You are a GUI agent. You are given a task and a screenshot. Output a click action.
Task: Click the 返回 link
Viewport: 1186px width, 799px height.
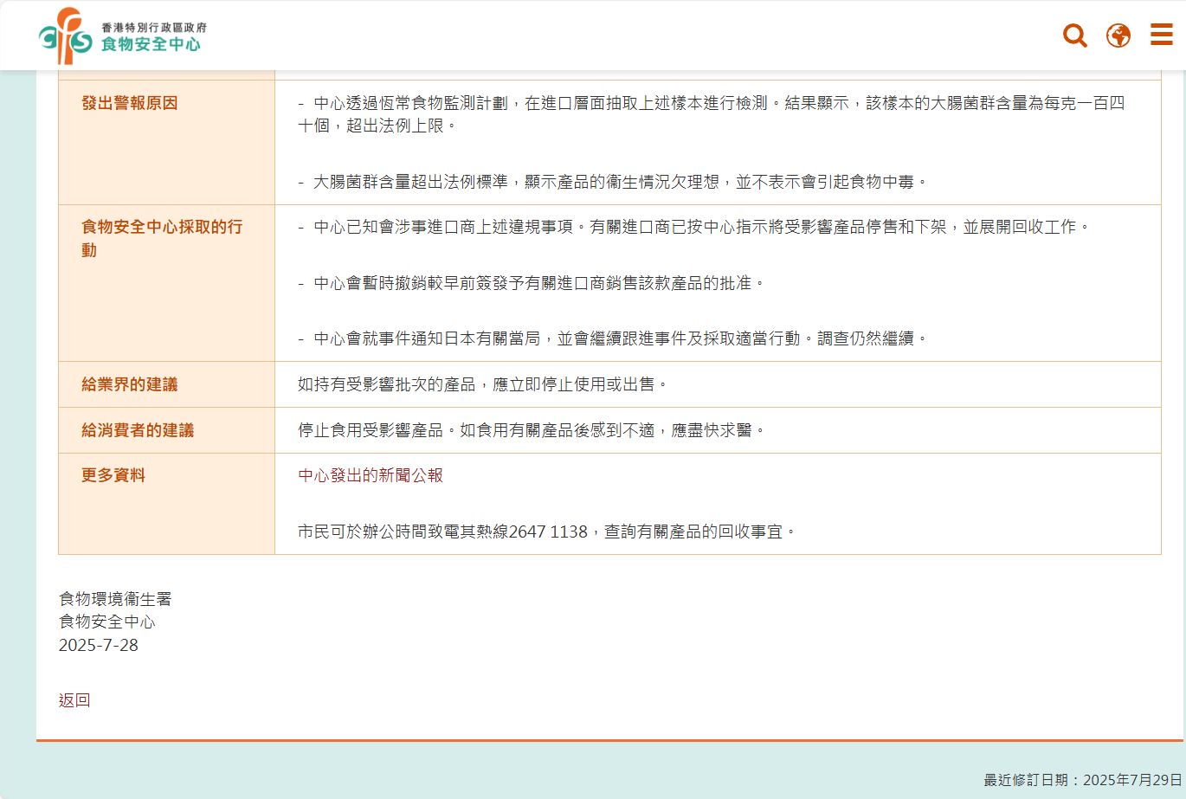[74, 700]
